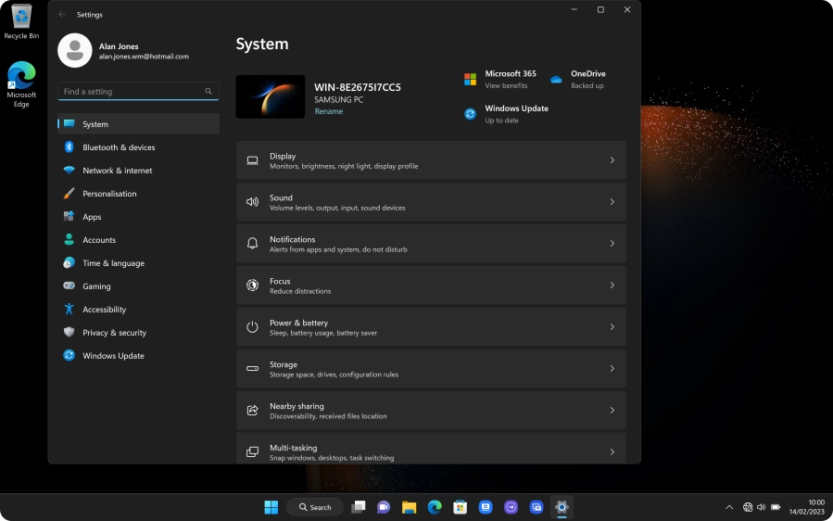
Task: Open the Windows Start menu
Action: click(x=271, y=507)
